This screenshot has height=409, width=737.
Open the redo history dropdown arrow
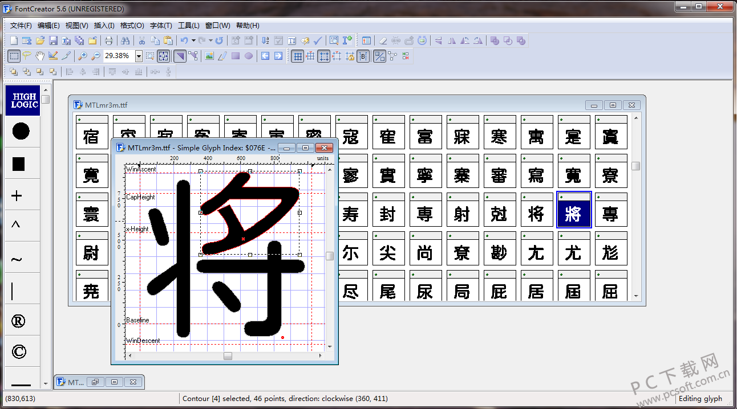coord(210,40)
